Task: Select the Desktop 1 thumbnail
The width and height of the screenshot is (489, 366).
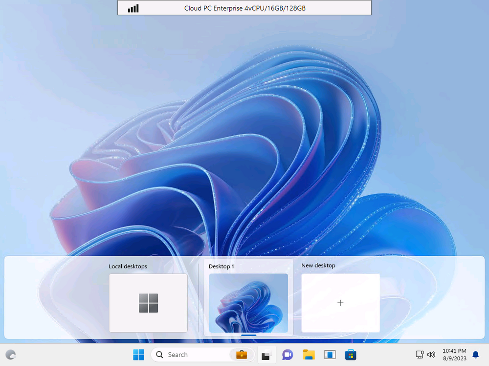Action: (x=248, y=303)
